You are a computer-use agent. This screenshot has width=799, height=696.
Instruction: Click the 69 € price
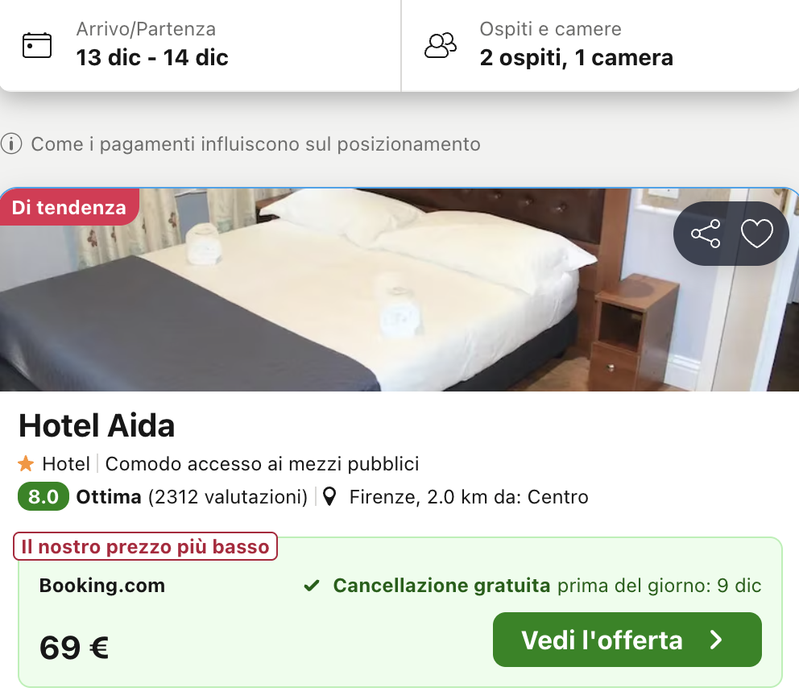[x=74, y=647]
